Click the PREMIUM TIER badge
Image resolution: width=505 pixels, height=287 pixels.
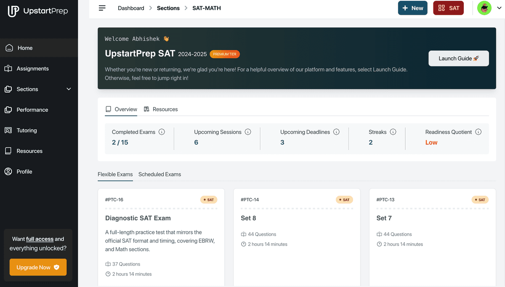tap(225, 54)
